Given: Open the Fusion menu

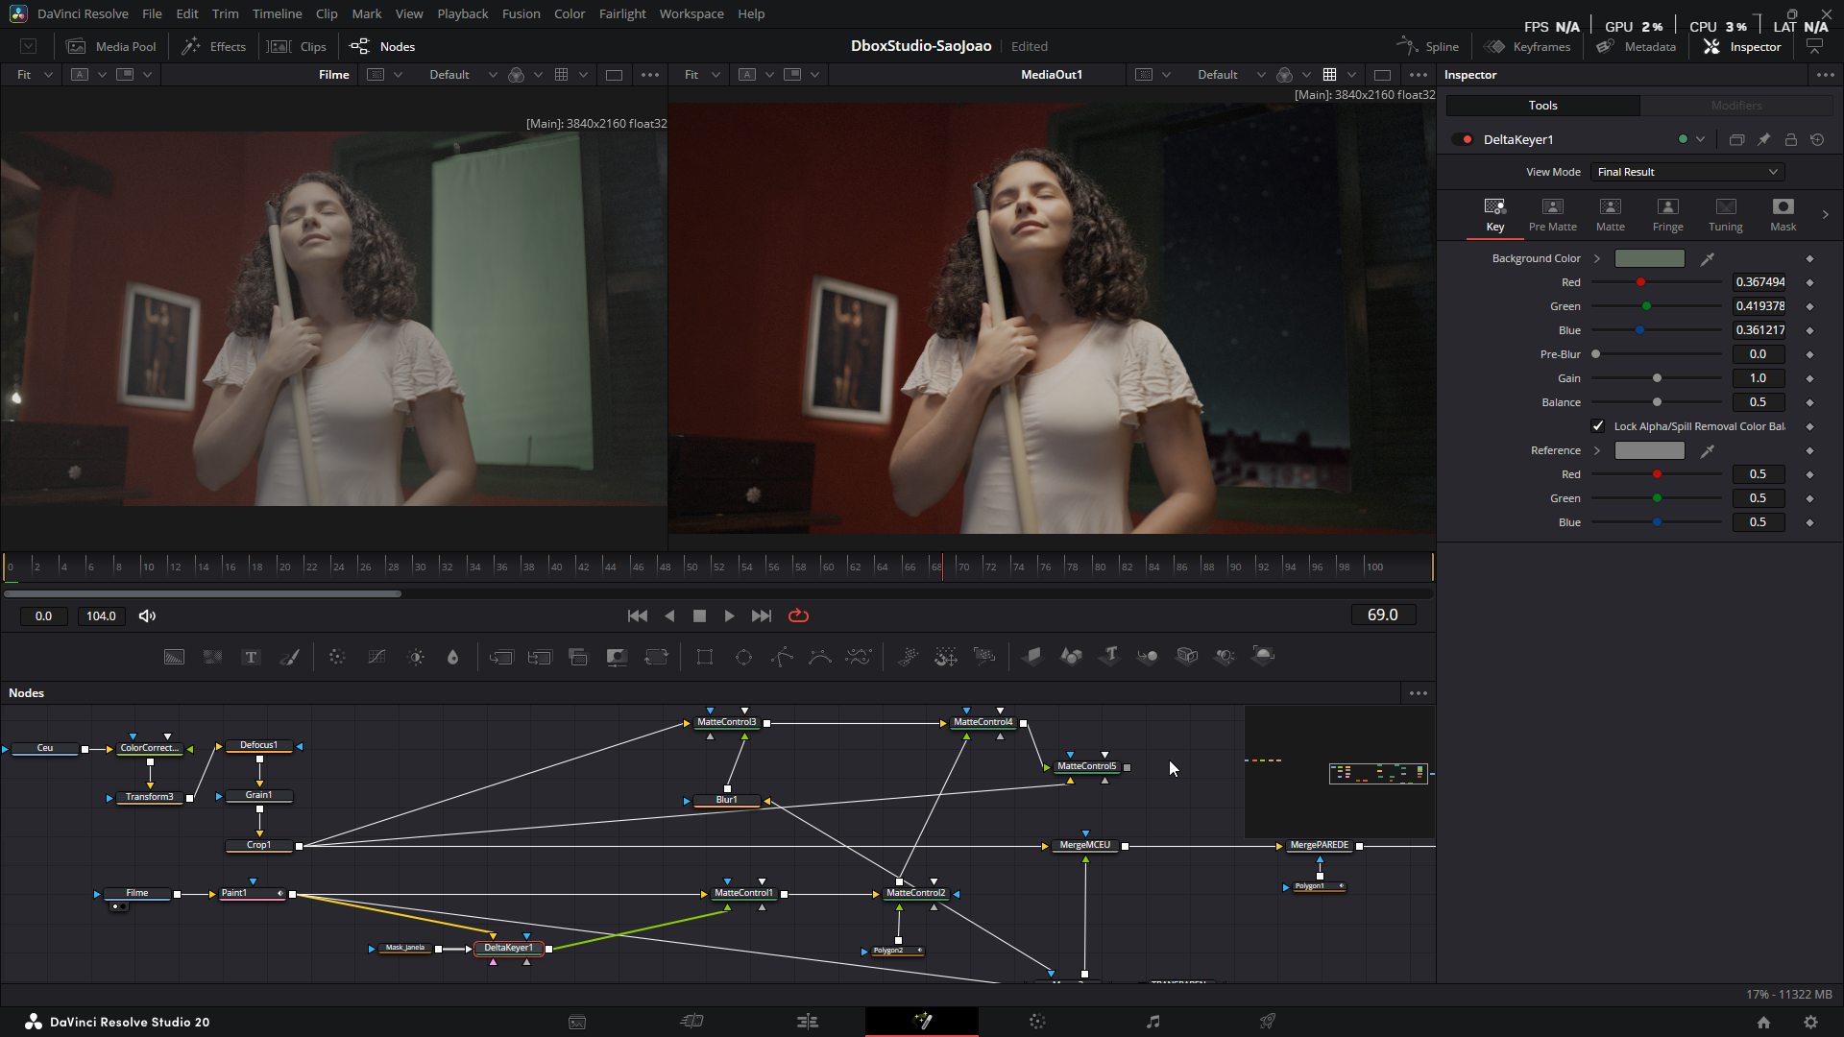Looking at the screenshot, I should 522,14.
